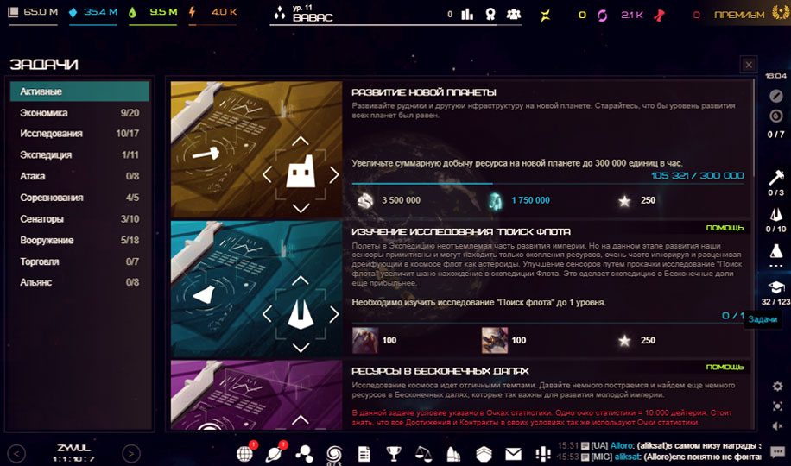Click the Развитие новой планеты task thumbnail
This screenshot has height=466, width=791.
point(256,149)
